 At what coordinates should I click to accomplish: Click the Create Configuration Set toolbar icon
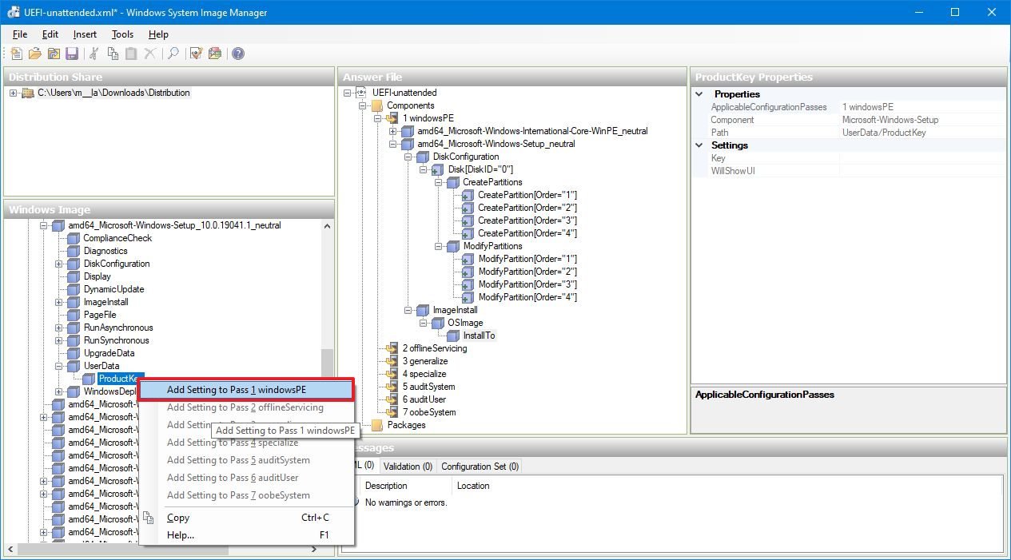pos(214,54)
